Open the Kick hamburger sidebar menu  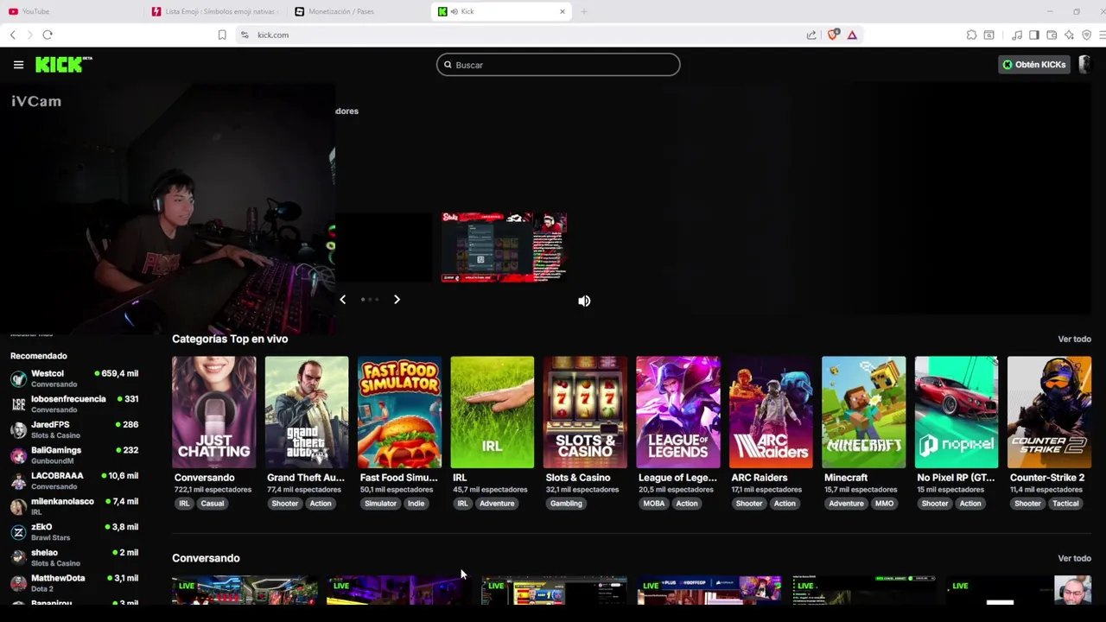tap(18, 65)
